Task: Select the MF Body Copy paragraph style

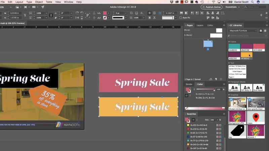Action: 246,88
